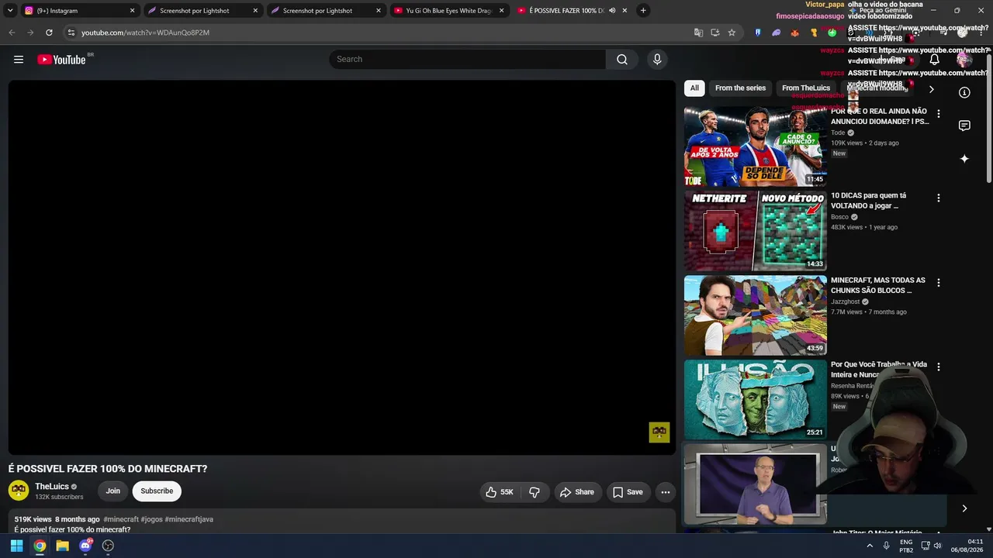Switch to the Yu Gi Oh Blue Eyes tab

point(448,11)
